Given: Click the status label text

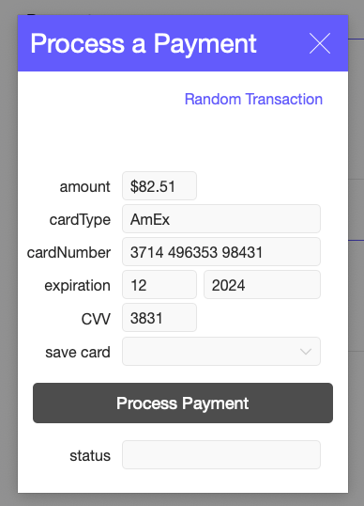Looking at the screenshot, I should coord(90,455).
